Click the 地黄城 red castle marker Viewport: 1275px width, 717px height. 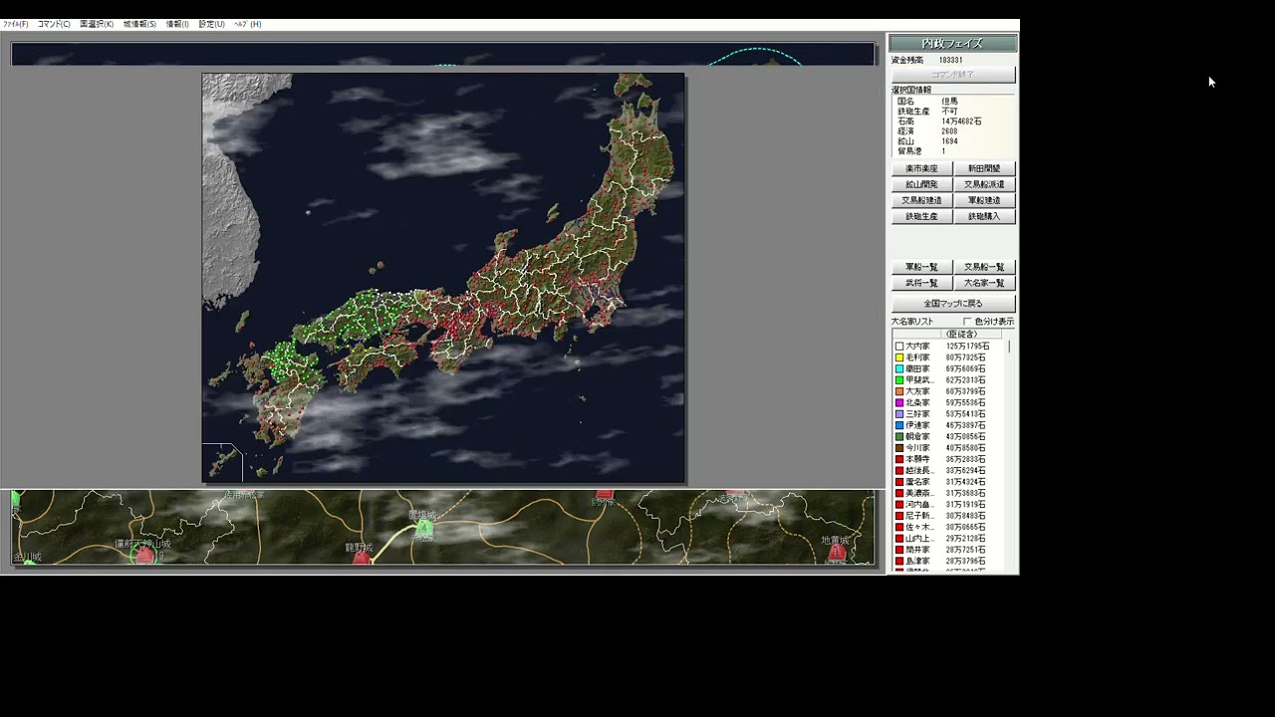837,551
